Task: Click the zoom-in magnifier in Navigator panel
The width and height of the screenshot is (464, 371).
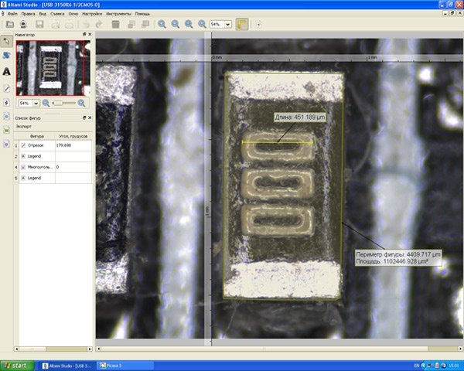Action: tap(82, 103)
